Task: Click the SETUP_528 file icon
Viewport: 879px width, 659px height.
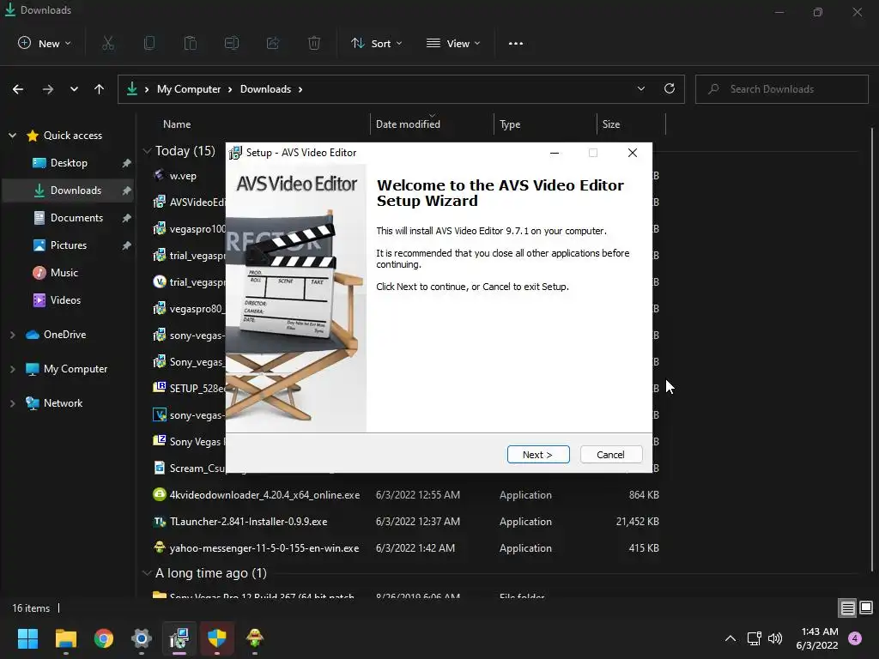Action: click(x=160, y=387)
